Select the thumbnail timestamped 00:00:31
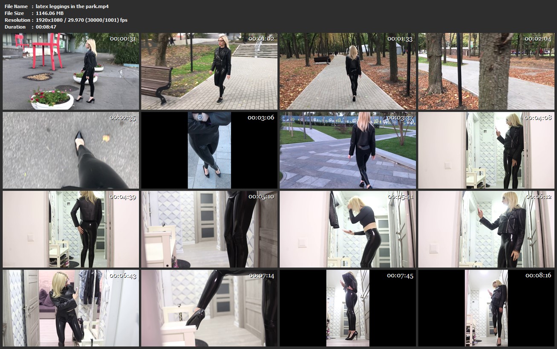The height and width of the screenshot is (349, 557). click(71, 71)
